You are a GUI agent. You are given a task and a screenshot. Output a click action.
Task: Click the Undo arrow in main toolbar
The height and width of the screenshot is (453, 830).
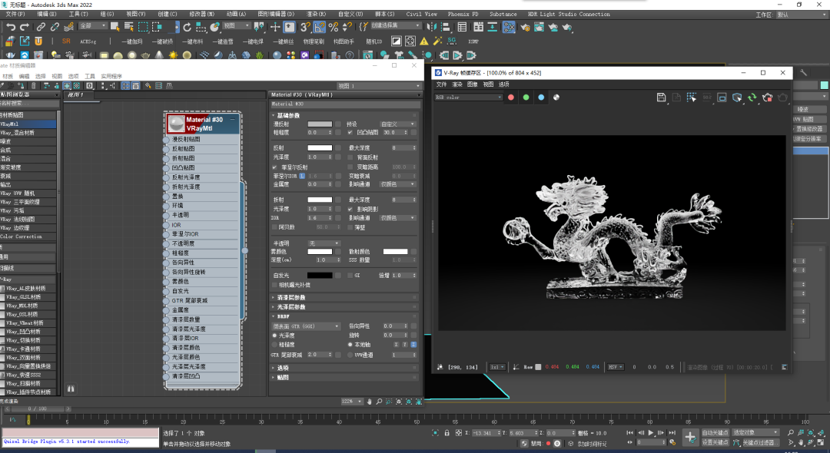tap(10, 27)
